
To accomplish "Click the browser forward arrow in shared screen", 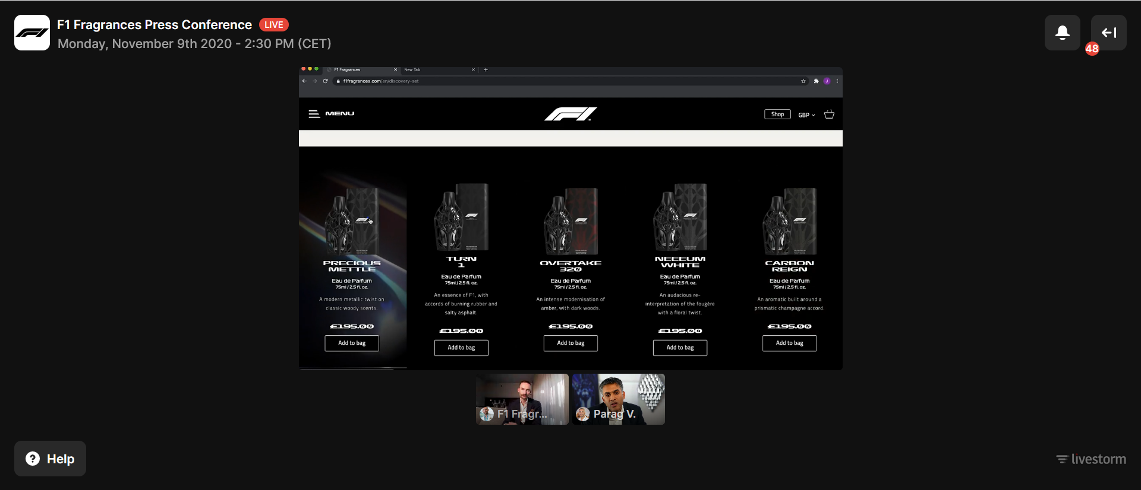I will coord(315,81).
